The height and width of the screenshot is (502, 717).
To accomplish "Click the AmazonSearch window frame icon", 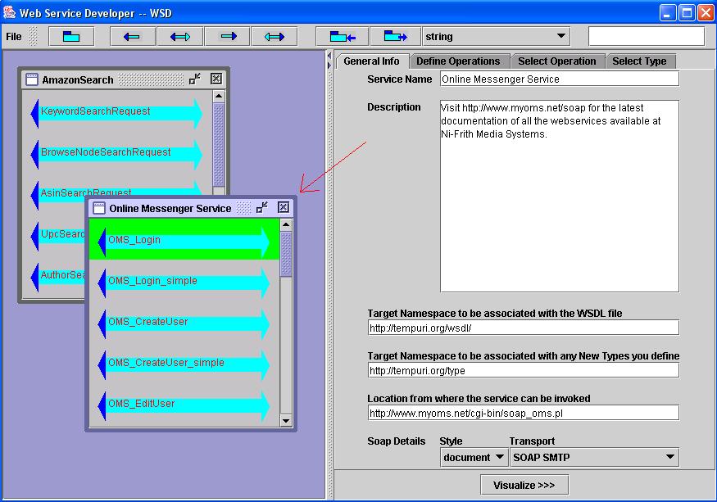I will pos(32,79).
